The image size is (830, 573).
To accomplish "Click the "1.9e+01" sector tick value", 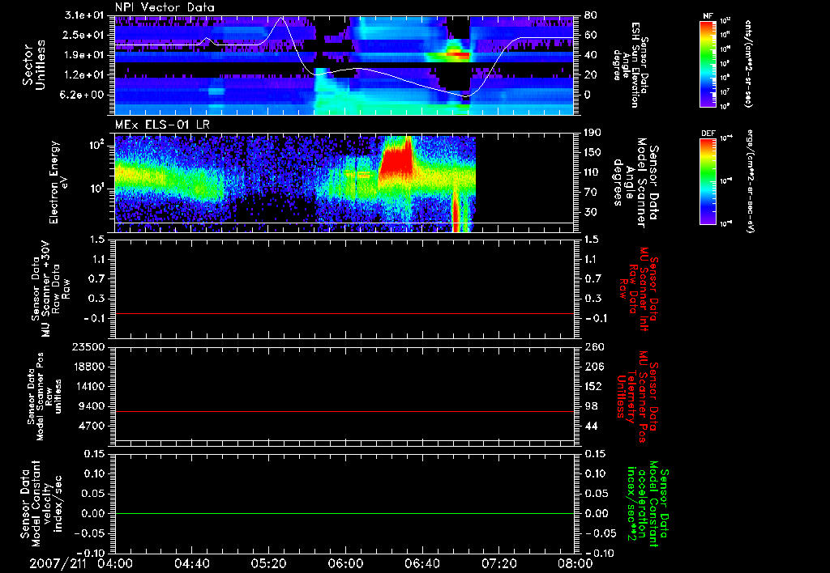I will (x=86, y=55).
